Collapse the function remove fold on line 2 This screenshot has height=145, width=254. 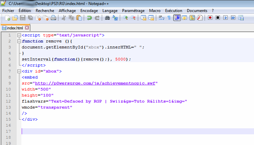coord(19,41)
